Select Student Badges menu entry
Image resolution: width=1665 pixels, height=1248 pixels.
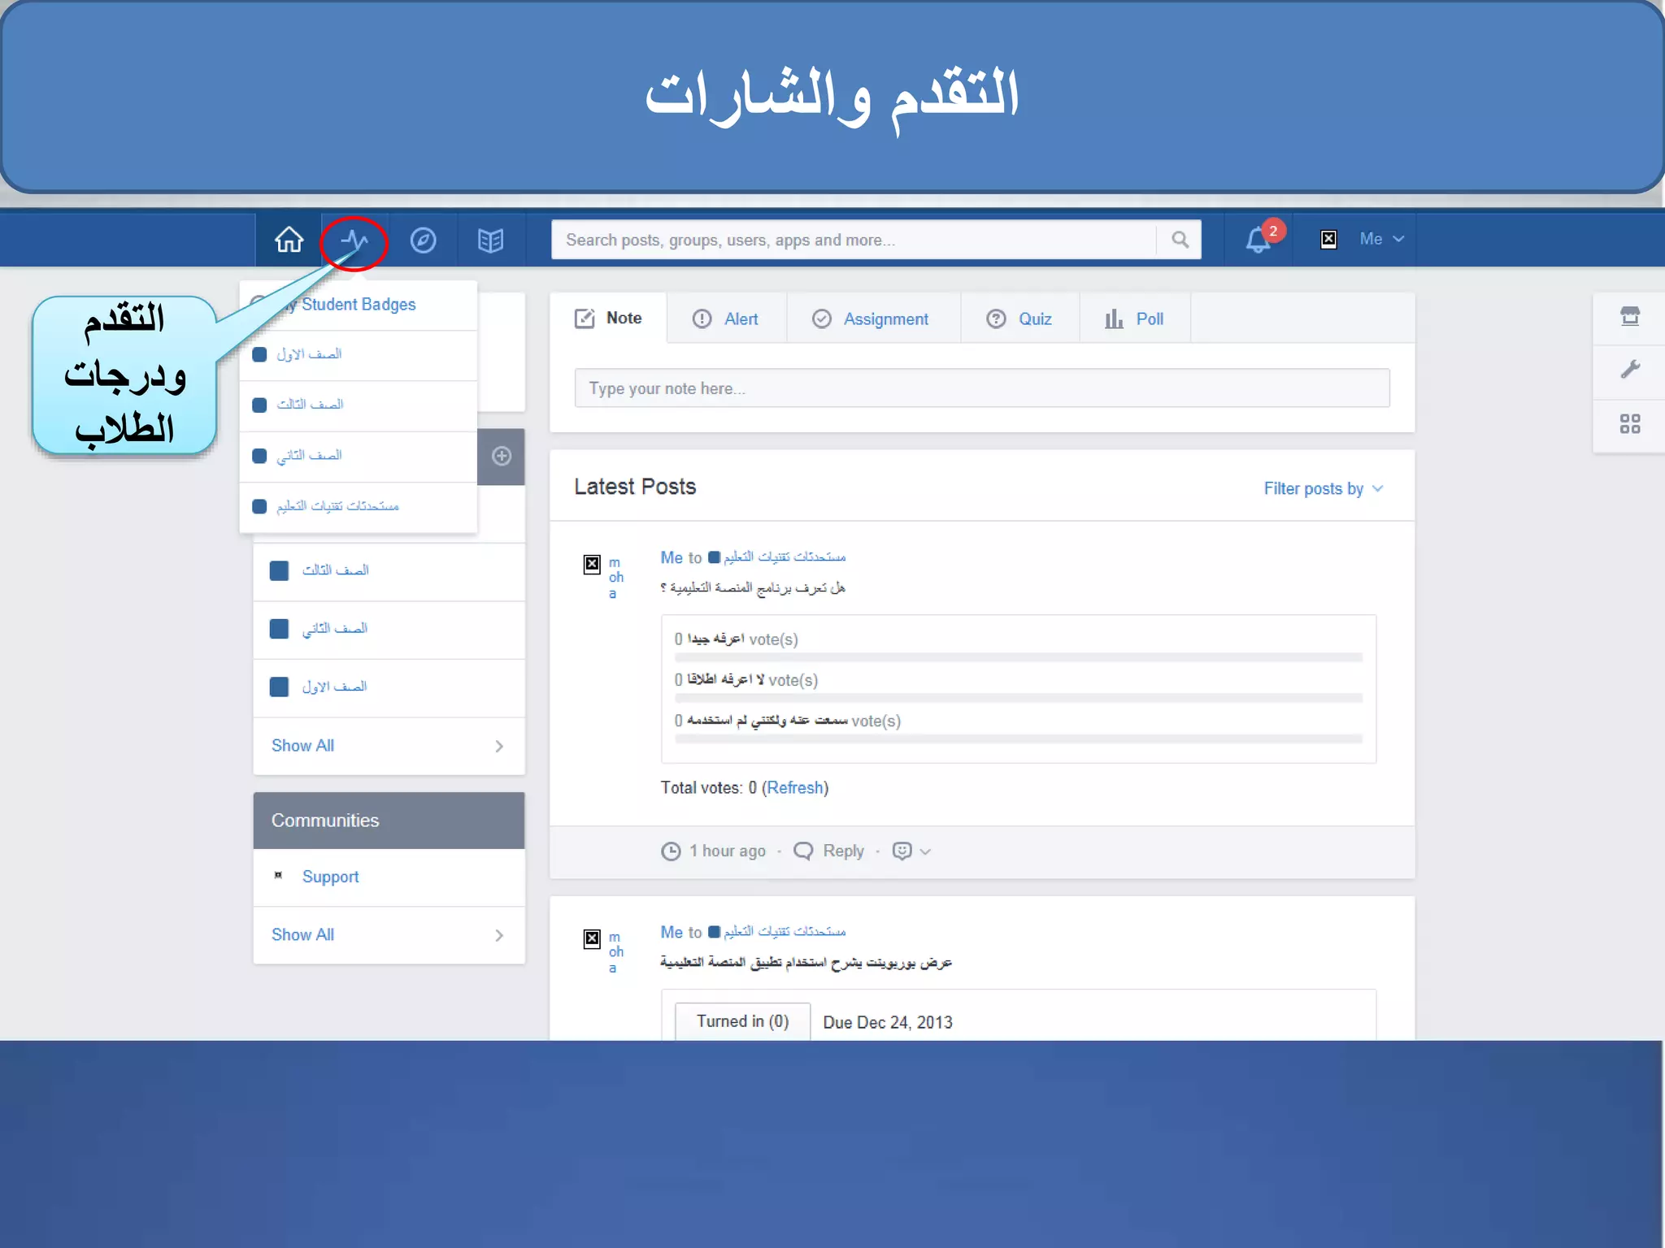(359, 305)
